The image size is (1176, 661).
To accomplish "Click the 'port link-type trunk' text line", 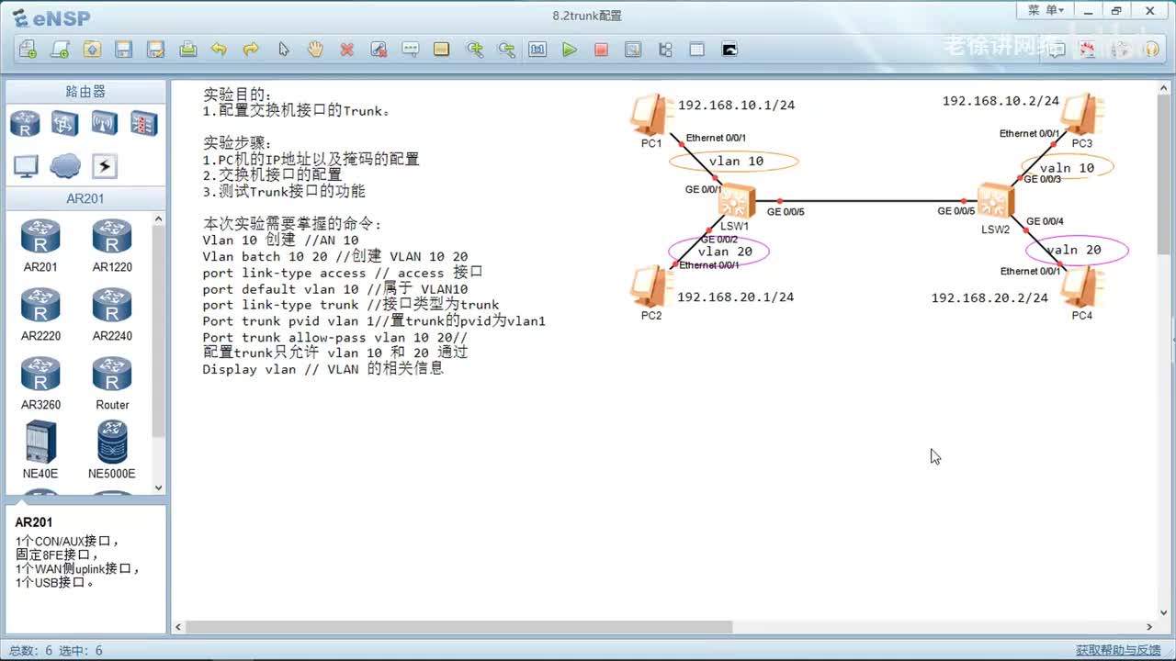I will 351,305.
